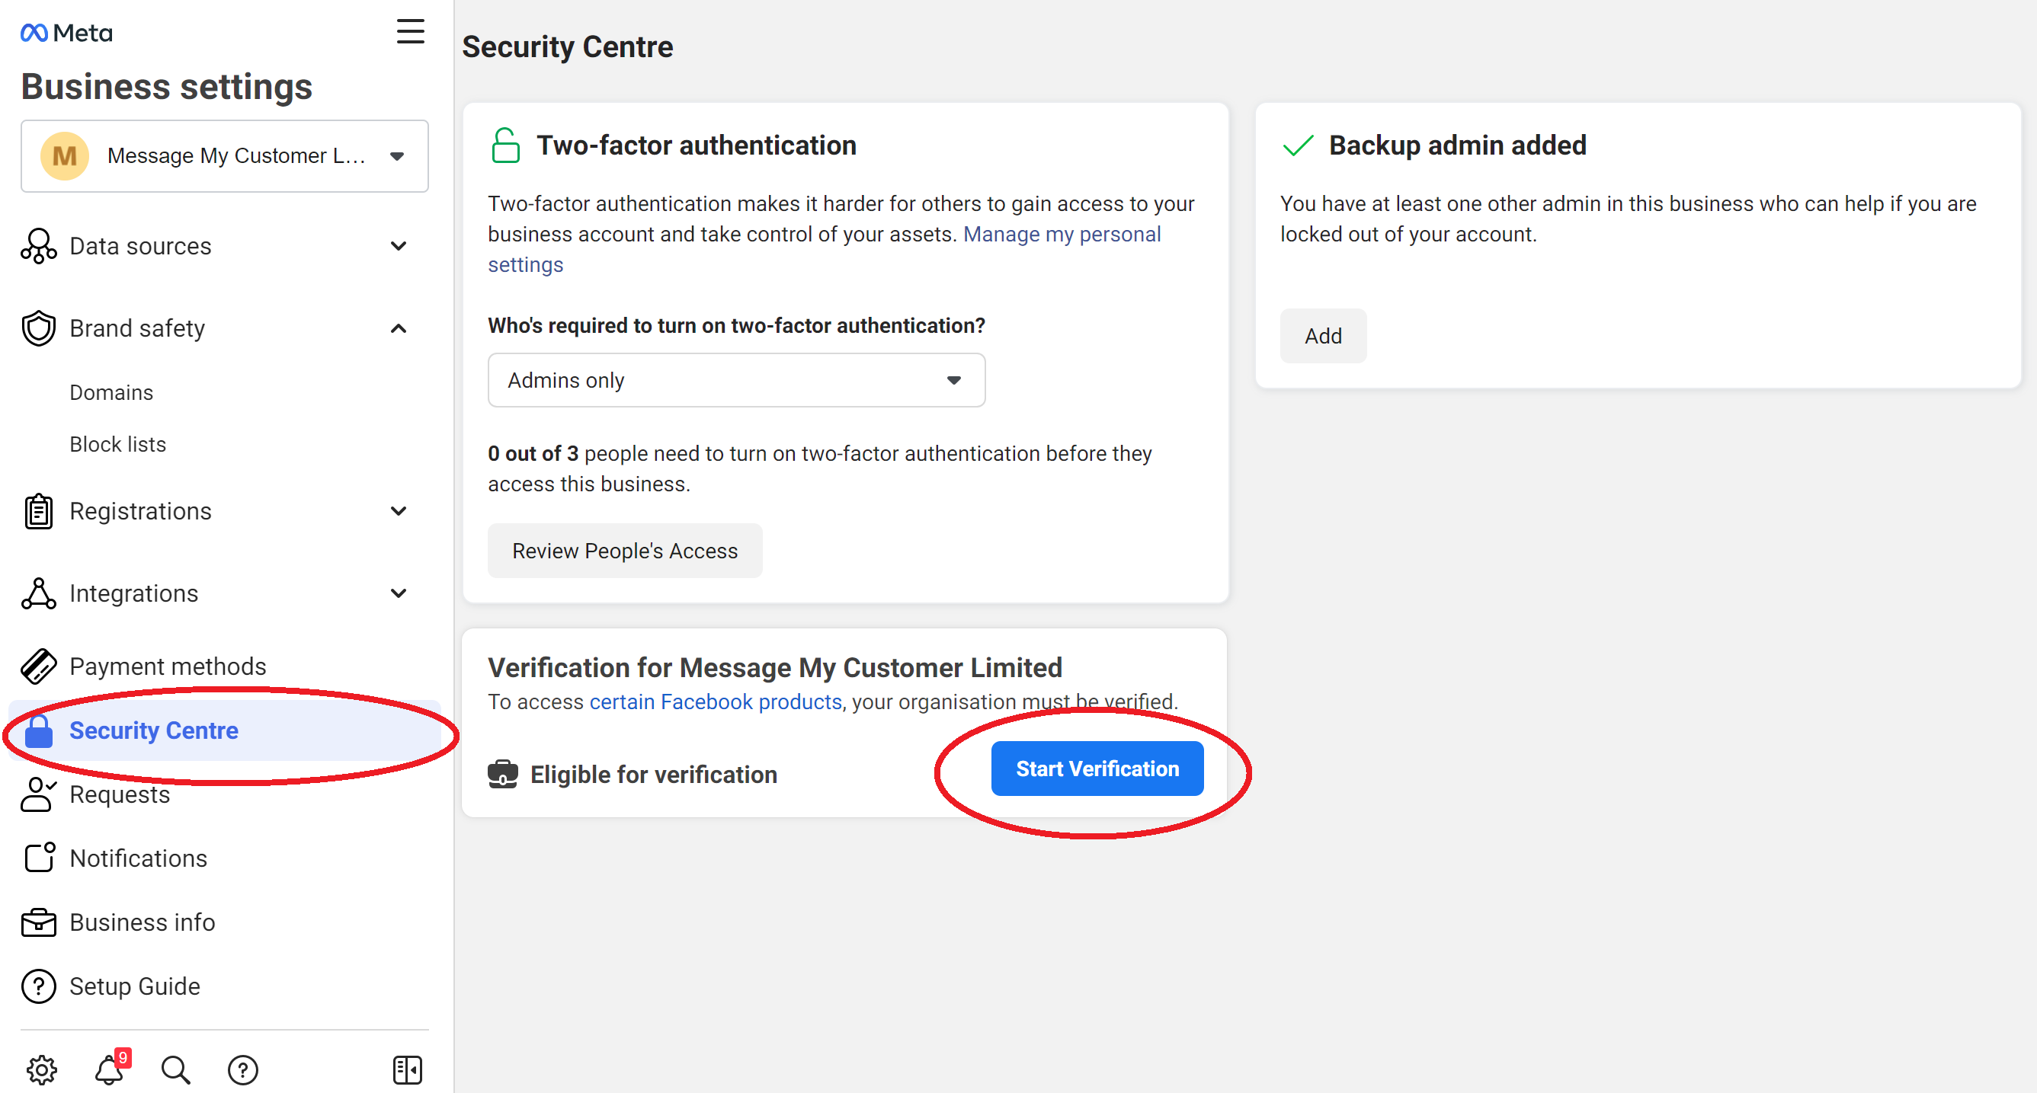Open the Message My Customer business selector

click(225, 155)
